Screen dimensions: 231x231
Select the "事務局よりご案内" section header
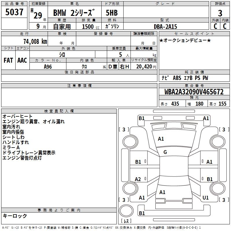tap(59, 210)
